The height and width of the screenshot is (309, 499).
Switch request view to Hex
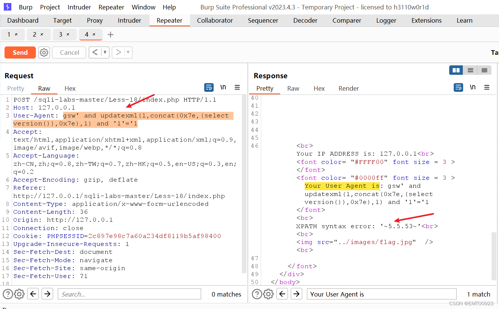(x=70, y=88)
